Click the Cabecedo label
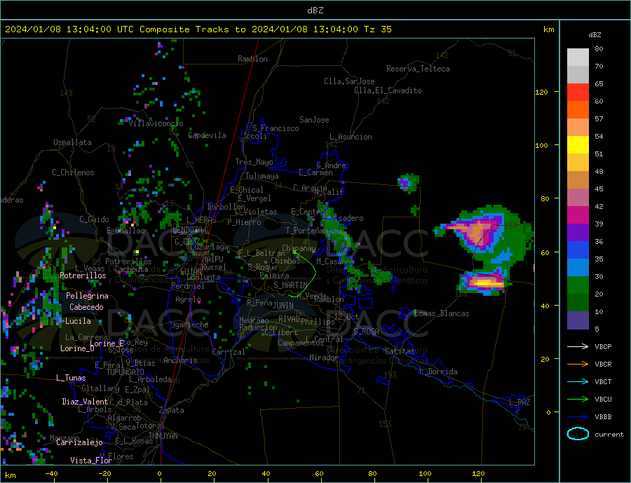This screenshot has height=483, width=631. point(86,307)
